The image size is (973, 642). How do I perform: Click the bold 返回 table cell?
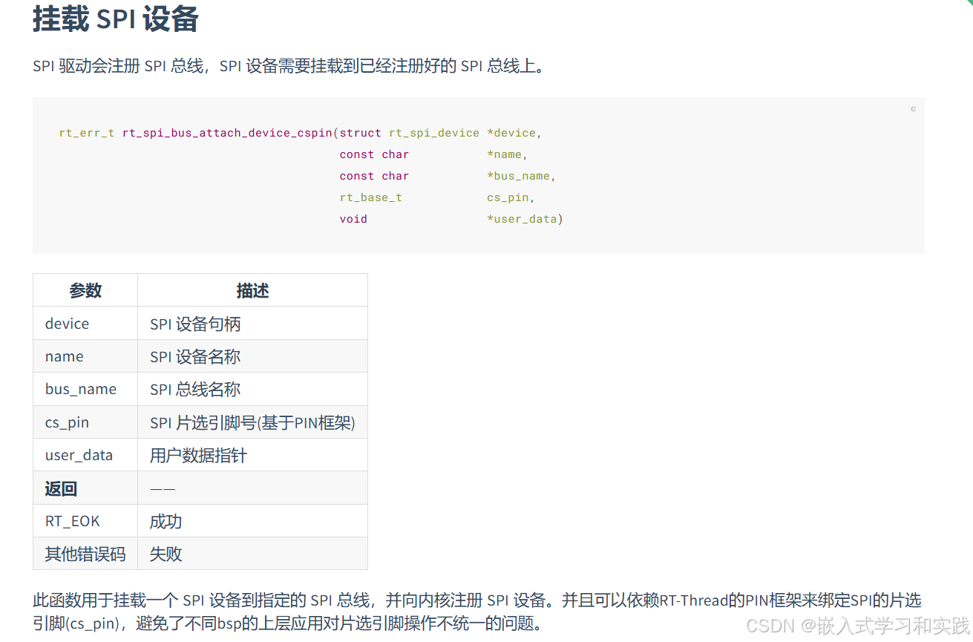(85, 488)
